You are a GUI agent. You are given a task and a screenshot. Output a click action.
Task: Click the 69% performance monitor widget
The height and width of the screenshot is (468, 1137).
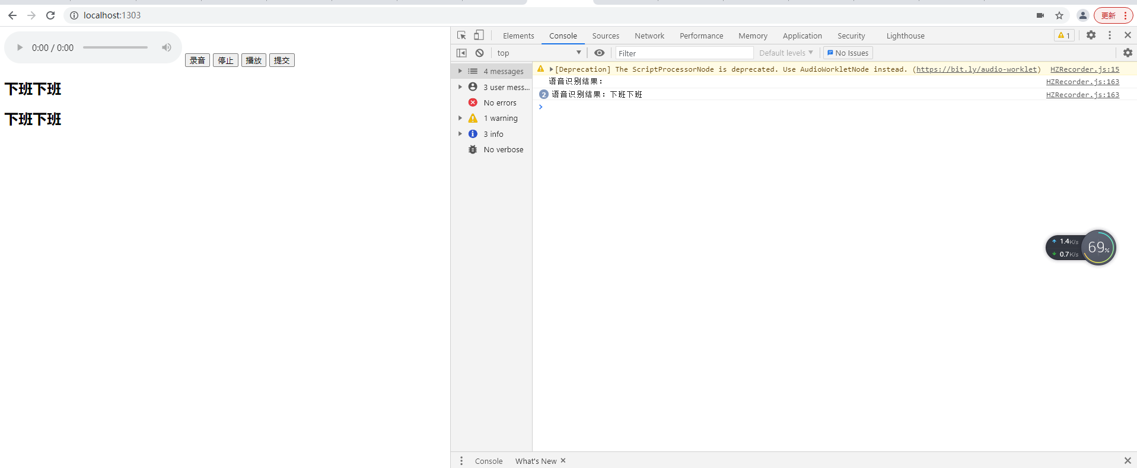1098,247
